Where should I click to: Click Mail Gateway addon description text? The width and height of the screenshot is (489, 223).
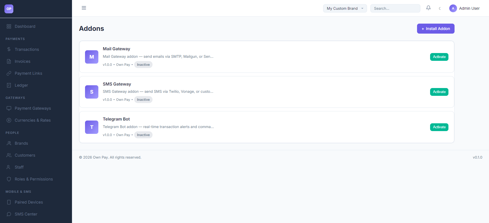(x=158, y=56)
